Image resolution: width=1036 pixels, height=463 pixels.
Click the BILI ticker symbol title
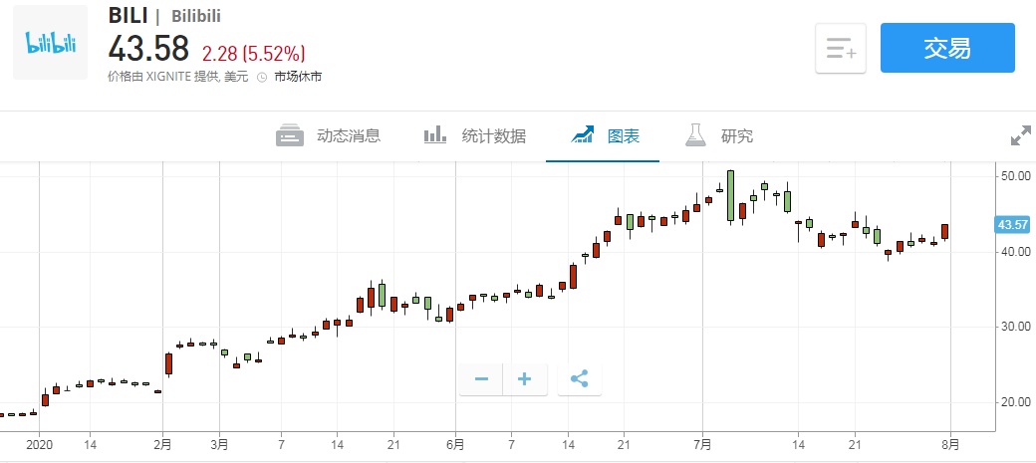coord(127,17)
